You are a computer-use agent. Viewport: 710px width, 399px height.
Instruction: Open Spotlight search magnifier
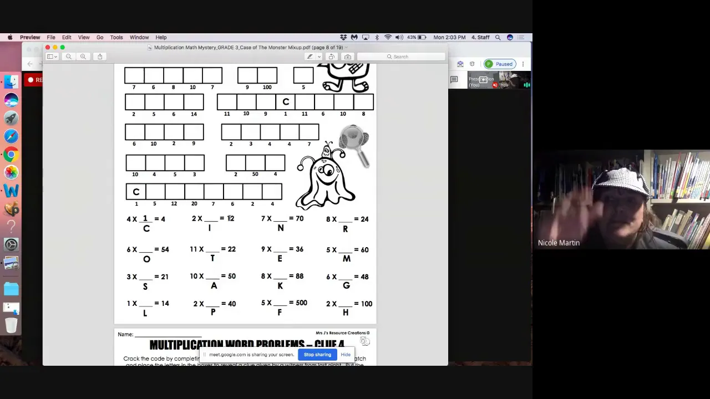point(498,37)
